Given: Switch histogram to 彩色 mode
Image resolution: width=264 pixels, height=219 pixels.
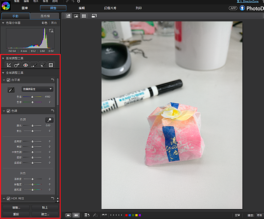Looking at the screenshot, I should pos(44,23).
